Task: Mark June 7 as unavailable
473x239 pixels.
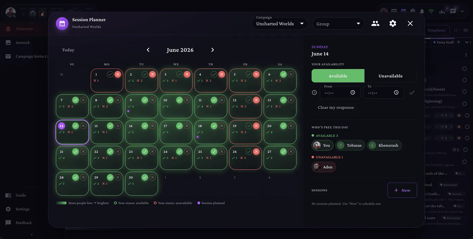Action: pos(83,100)
